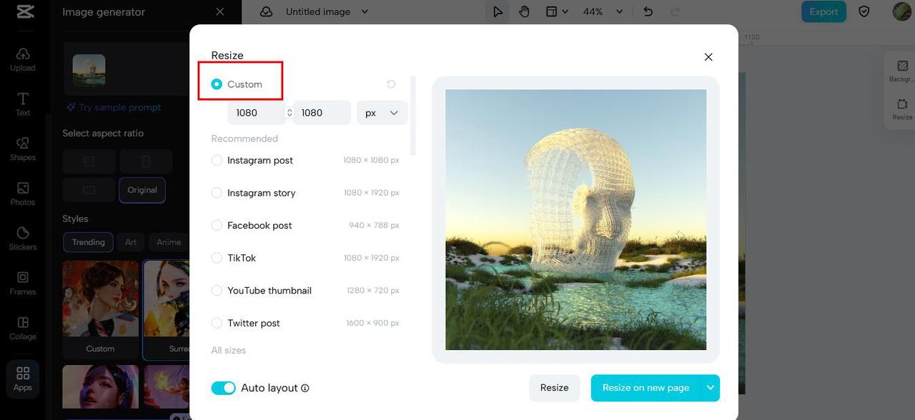Click the Apps sidebar icon
The width and height of the screenshot is (915, 420).
click(23, 379)
